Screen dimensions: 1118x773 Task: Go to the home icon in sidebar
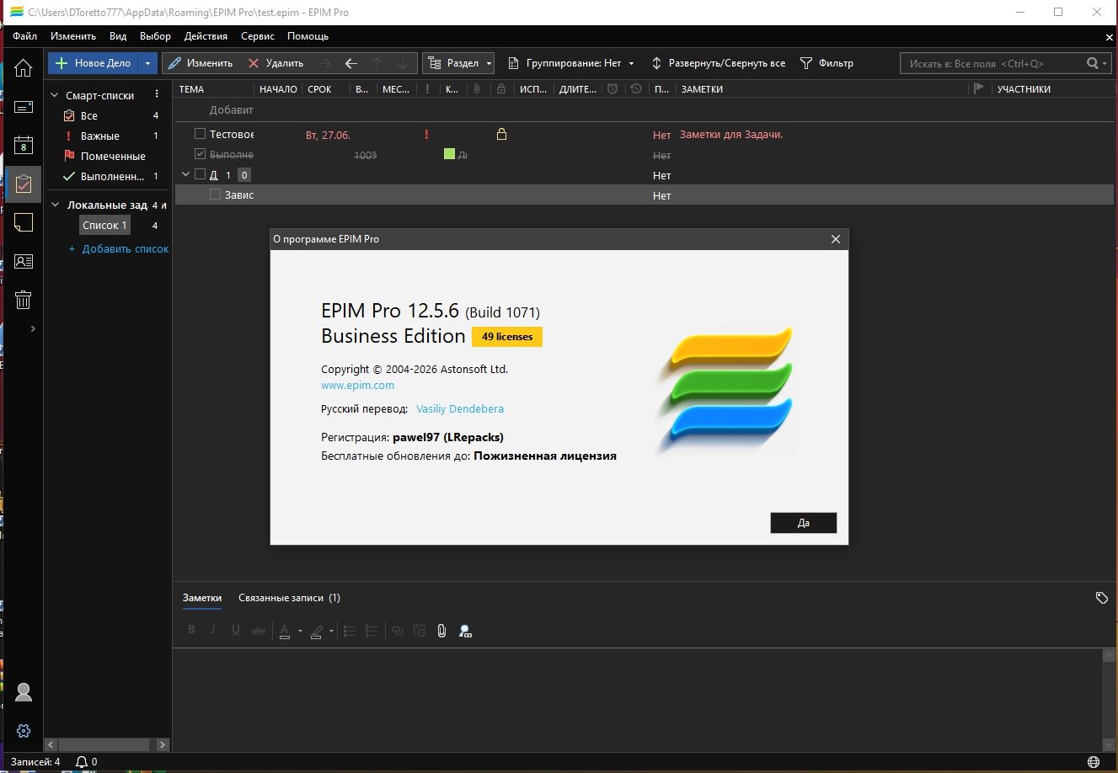click(x=23, y=68)
